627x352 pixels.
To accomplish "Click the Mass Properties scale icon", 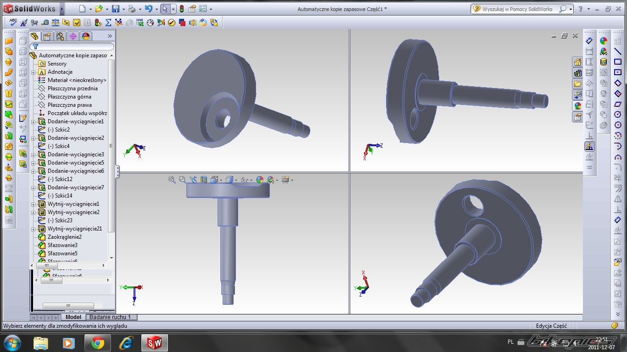I will (56, 22).
